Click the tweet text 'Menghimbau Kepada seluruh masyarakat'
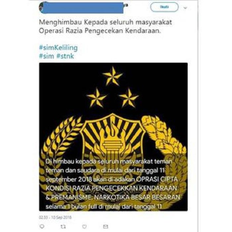Screen dimensions: 232x232 point(105,22)
